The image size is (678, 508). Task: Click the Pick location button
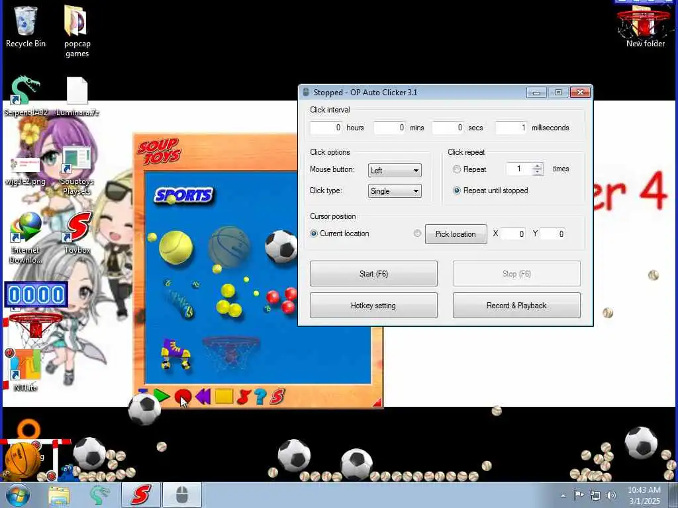[x=456, y=234]
